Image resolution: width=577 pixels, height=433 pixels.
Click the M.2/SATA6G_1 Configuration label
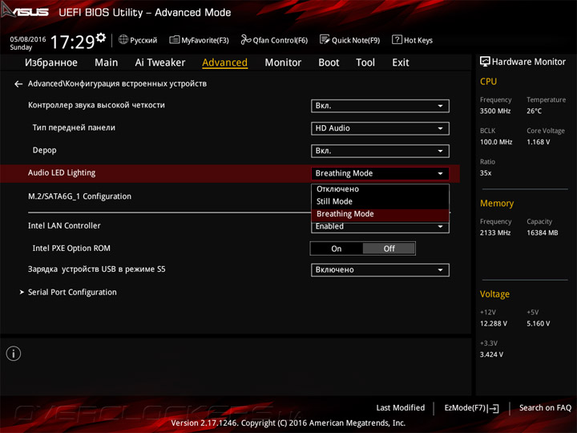(x=79, y=196)
